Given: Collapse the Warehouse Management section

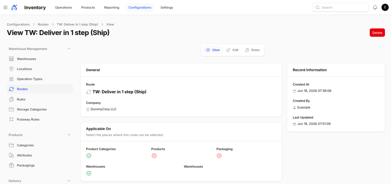Looking at the screenshot, I should [69, 49].
